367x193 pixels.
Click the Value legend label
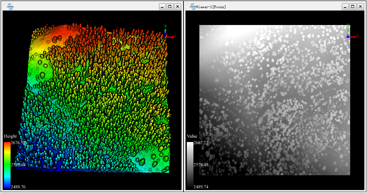(192, 136)
